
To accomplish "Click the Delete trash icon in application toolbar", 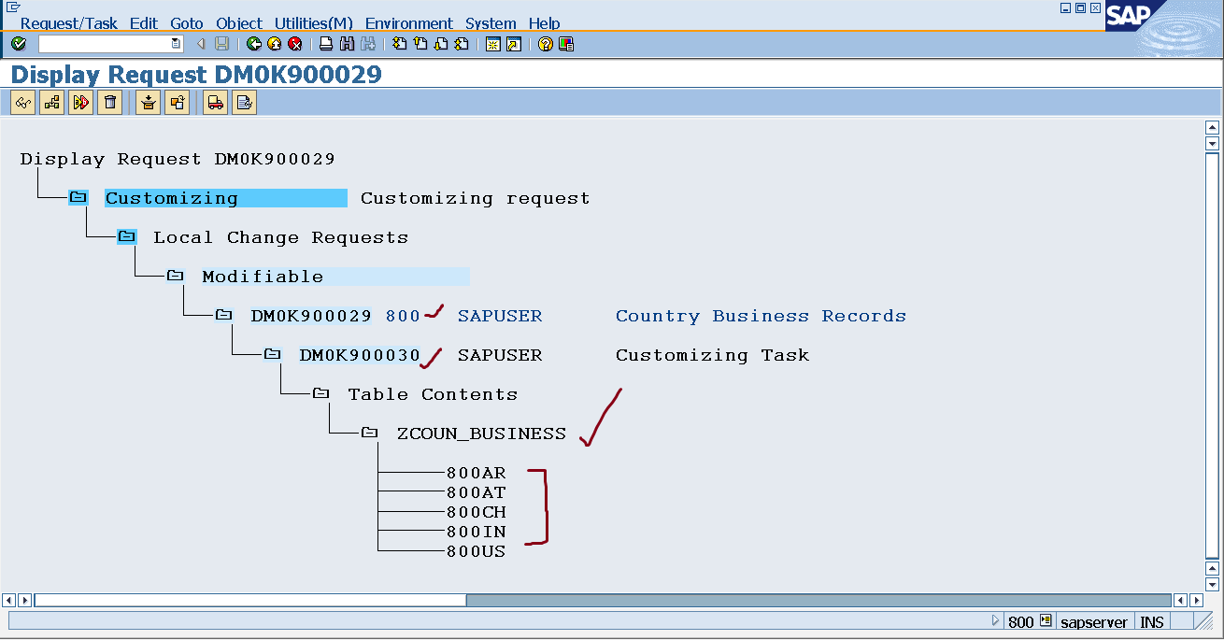I will pyautogui.click(x=109, y=102).
